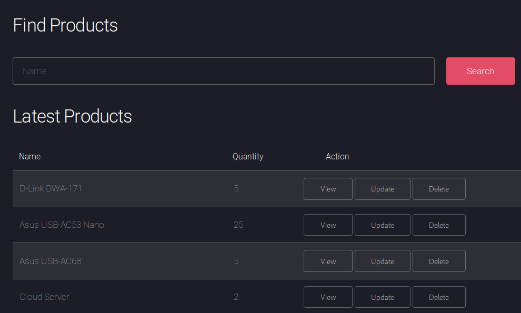Image resolution: width=521 pixels, height=313 pixels.
Task: Click the Asus USB-AC68 row name
Action: (50, 261)
